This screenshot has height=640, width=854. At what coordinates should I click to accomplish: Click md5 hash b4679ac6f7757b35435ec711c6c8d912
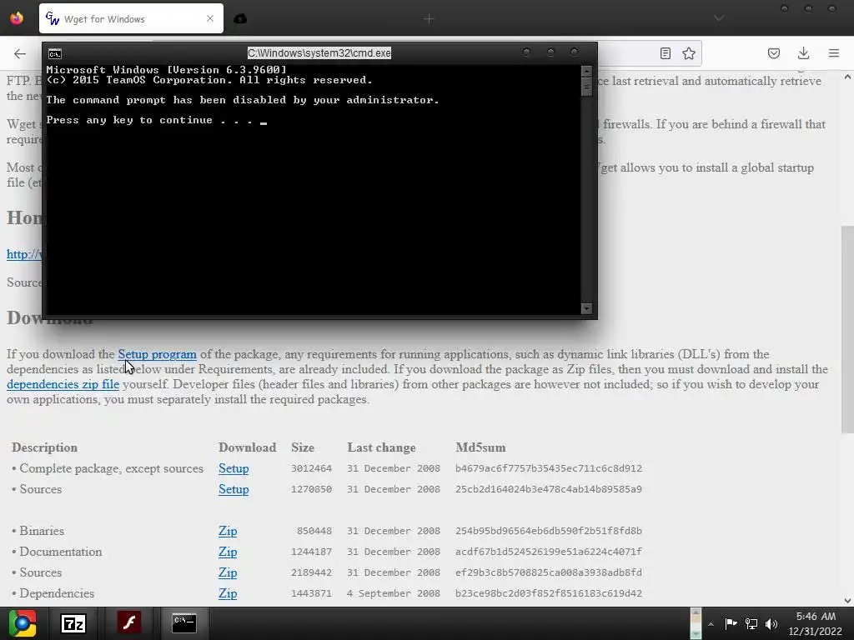[549, 468]
